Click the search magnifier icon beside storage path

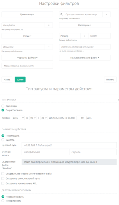tap(62, 14)
